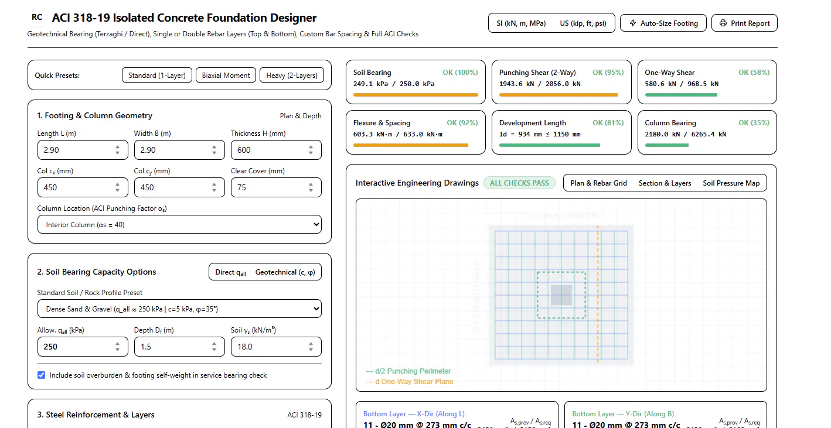Click the Col cx stepper arrows

pyautogui.click(x=117, y=187)
